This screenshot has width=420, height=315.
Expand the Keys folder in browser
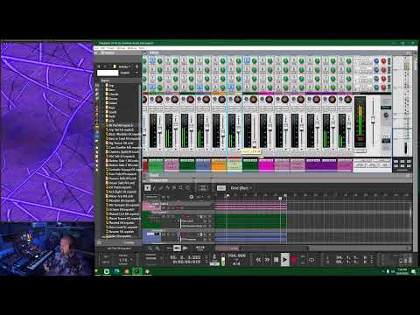pos(102,108)
